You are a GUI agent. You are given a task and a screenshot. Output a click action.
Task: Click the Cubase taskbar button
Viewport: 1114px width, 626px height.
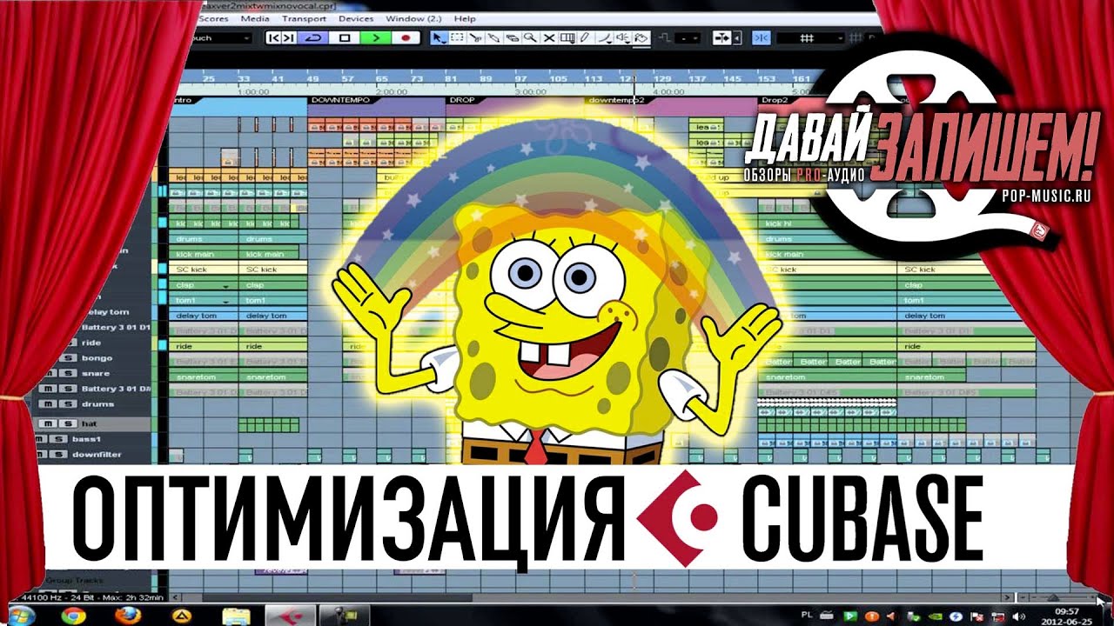[x=290, y=616]
